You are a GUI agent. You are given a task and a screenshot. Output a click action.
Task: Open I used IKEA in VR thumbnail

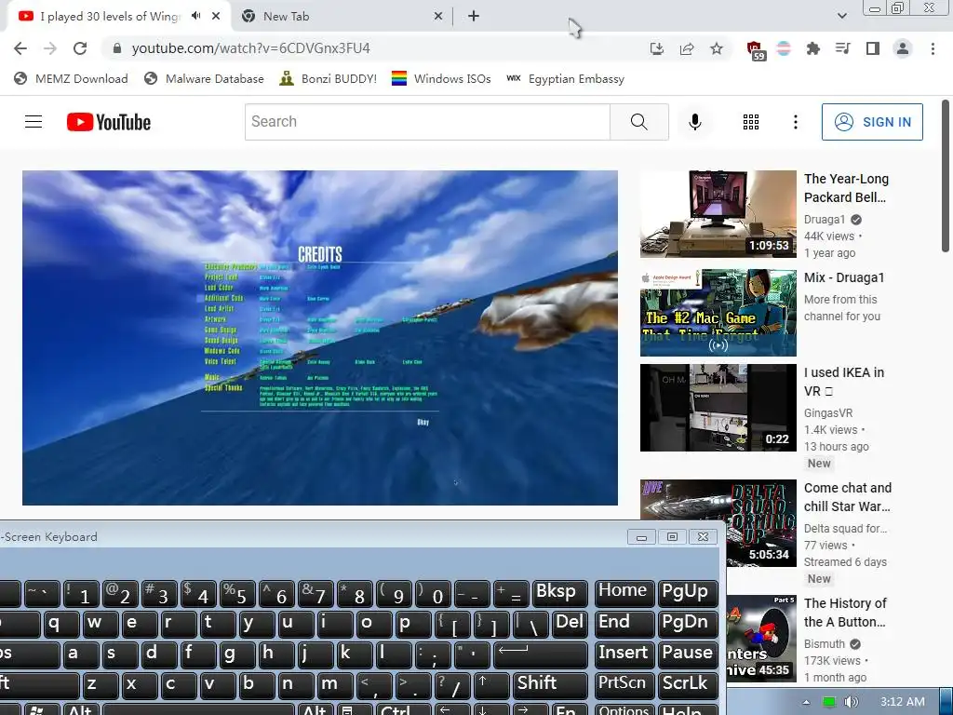point(718,408)
